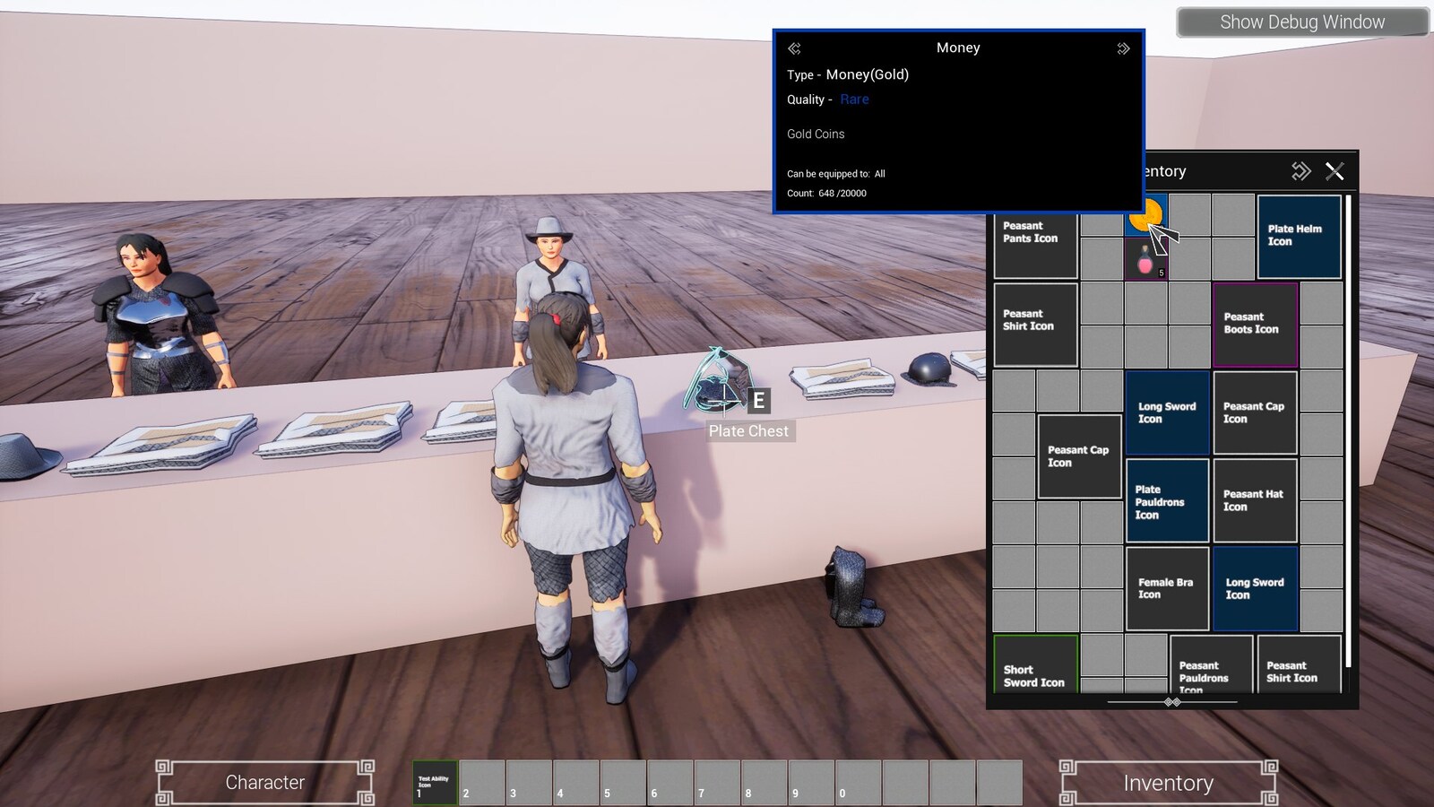Click the E prompt to pick up Plate Chest
Image resolution: width=1434 pixels, height=807 pixels.
(758, 401)
